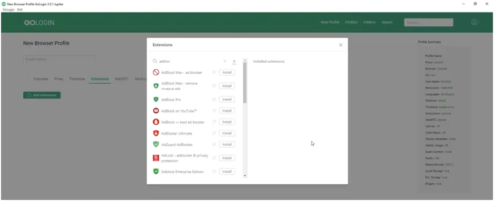Install Adblock Enterprise Edition
Viewport: 494px width, 201px height.
tap(227, 172)
